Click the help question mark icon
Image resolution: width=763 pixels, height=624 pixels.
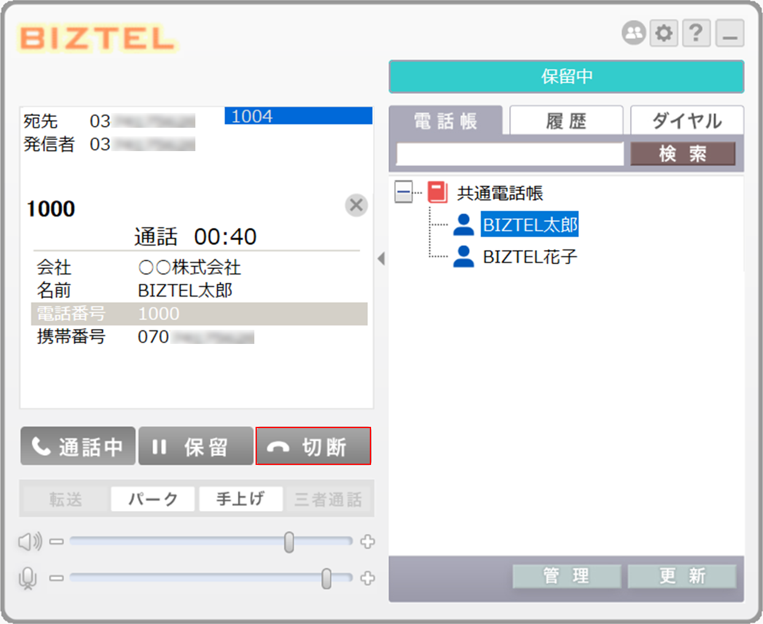click(696, 33)
